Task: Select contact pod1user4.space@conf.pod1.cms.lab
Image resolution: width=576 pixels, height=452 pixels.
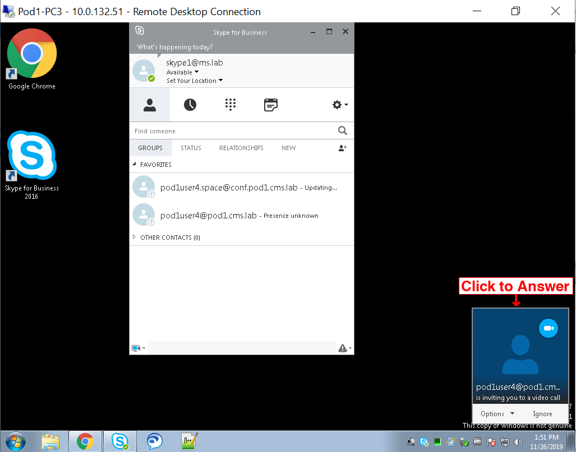Action: (x=241, y=187)
